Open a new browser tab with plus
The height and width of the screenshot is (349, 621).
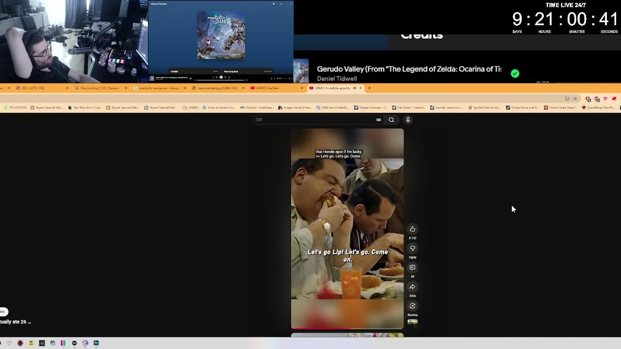point(369,88)
